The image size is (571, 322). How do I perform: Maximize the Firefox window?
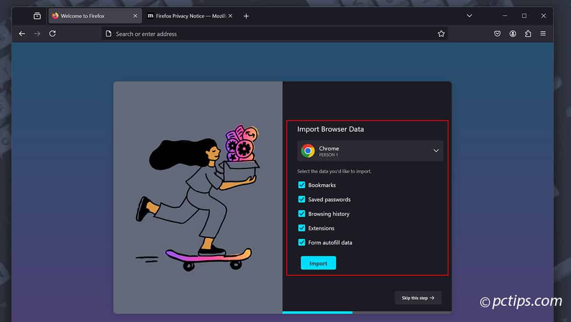coord(524,16)
